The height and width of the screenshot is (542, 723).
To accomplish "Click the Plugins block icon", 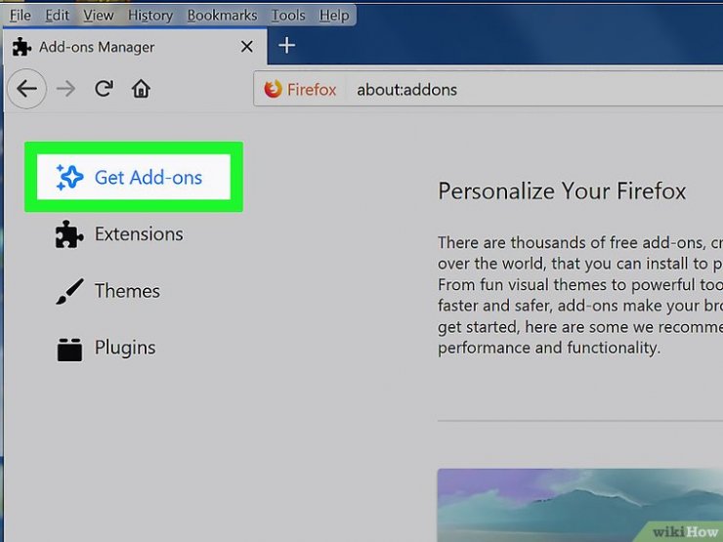I will pyautogui.click(x=69, y=350).
